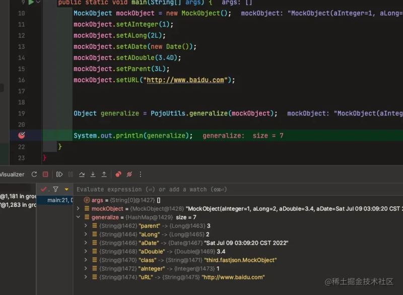The height and width of the screenshot is (295, 403).
Task: Open the yellow thread selector dropdown
Action: 66,190
